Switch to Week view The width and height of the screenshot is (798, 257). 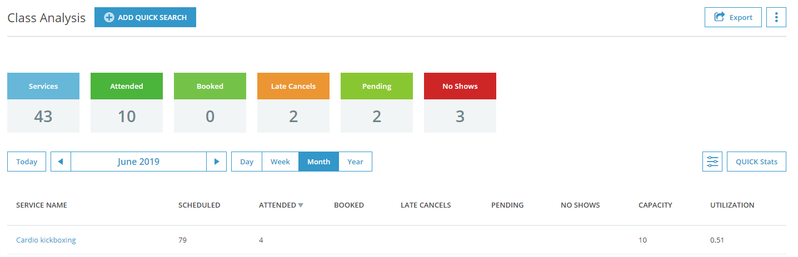point(280,162)
